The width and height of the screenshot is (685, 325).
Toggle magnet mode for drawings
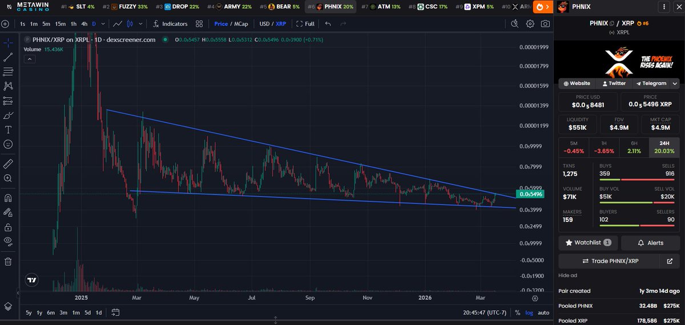point(8,199)
